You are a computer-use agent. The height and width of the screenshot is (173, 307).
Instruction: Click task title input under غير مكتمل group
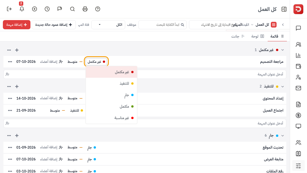pyautogui.click(x=145, y=74)
